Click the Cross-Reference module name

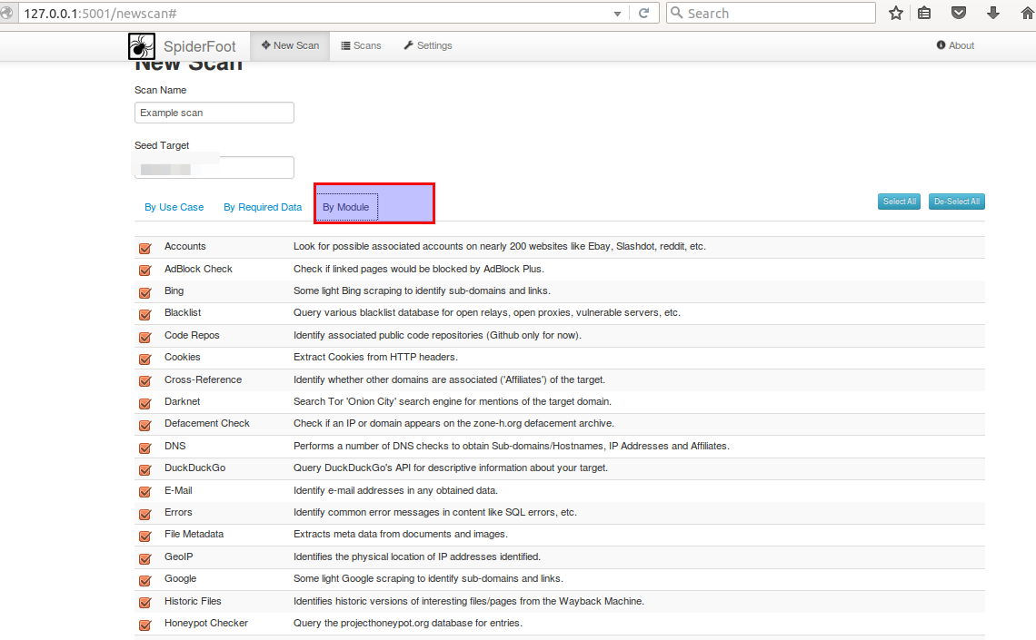click(203, 379)
